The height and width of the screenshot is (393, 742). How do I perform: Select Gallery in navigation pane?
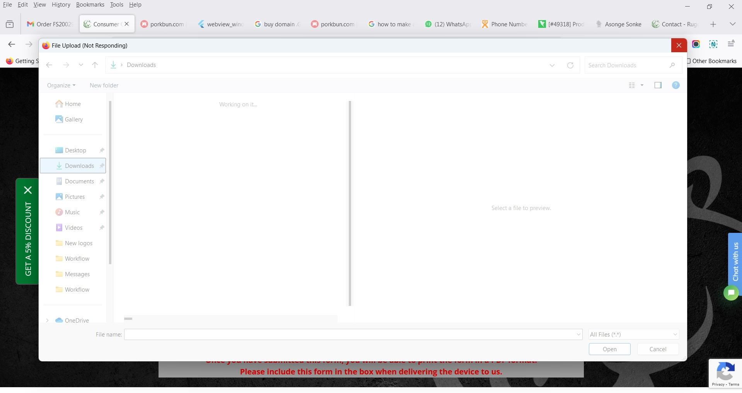(73, 120)
